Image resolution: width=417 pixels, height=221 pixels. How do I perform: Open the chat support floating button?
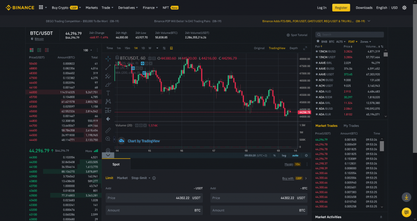coord(406,212)
